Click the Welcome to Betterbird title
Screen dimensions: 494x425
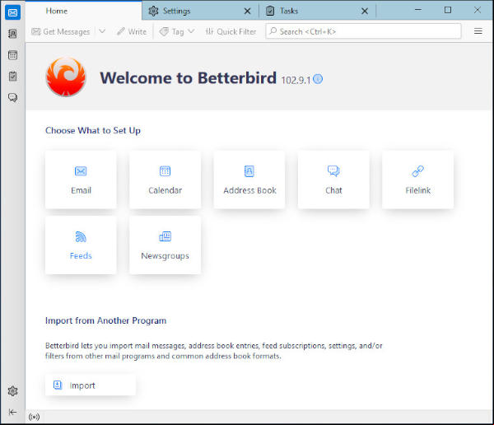[188, 78]
